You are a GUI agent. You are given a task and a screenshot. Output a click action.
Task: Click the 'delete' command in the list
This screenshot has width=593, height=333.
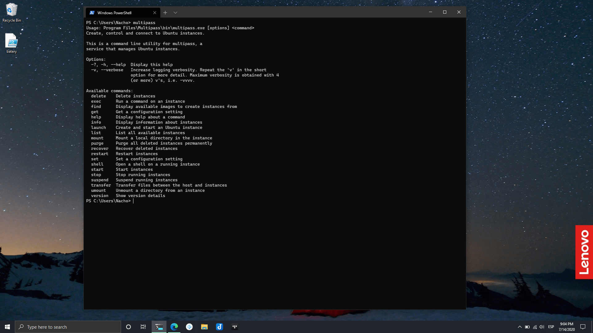pyautogui.click(x=99, y=96)
